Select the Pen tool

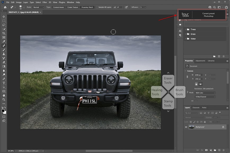(4, 79)
